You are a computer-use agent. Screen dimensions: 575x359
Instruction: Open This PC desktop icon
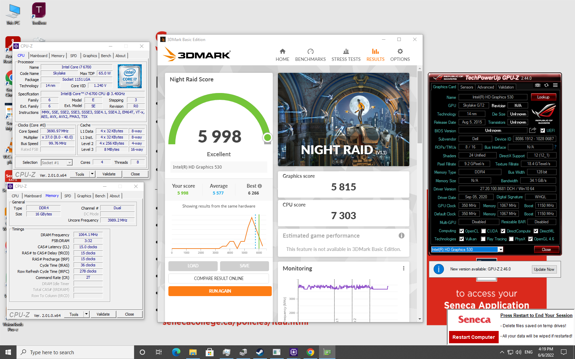click(13, 14)
